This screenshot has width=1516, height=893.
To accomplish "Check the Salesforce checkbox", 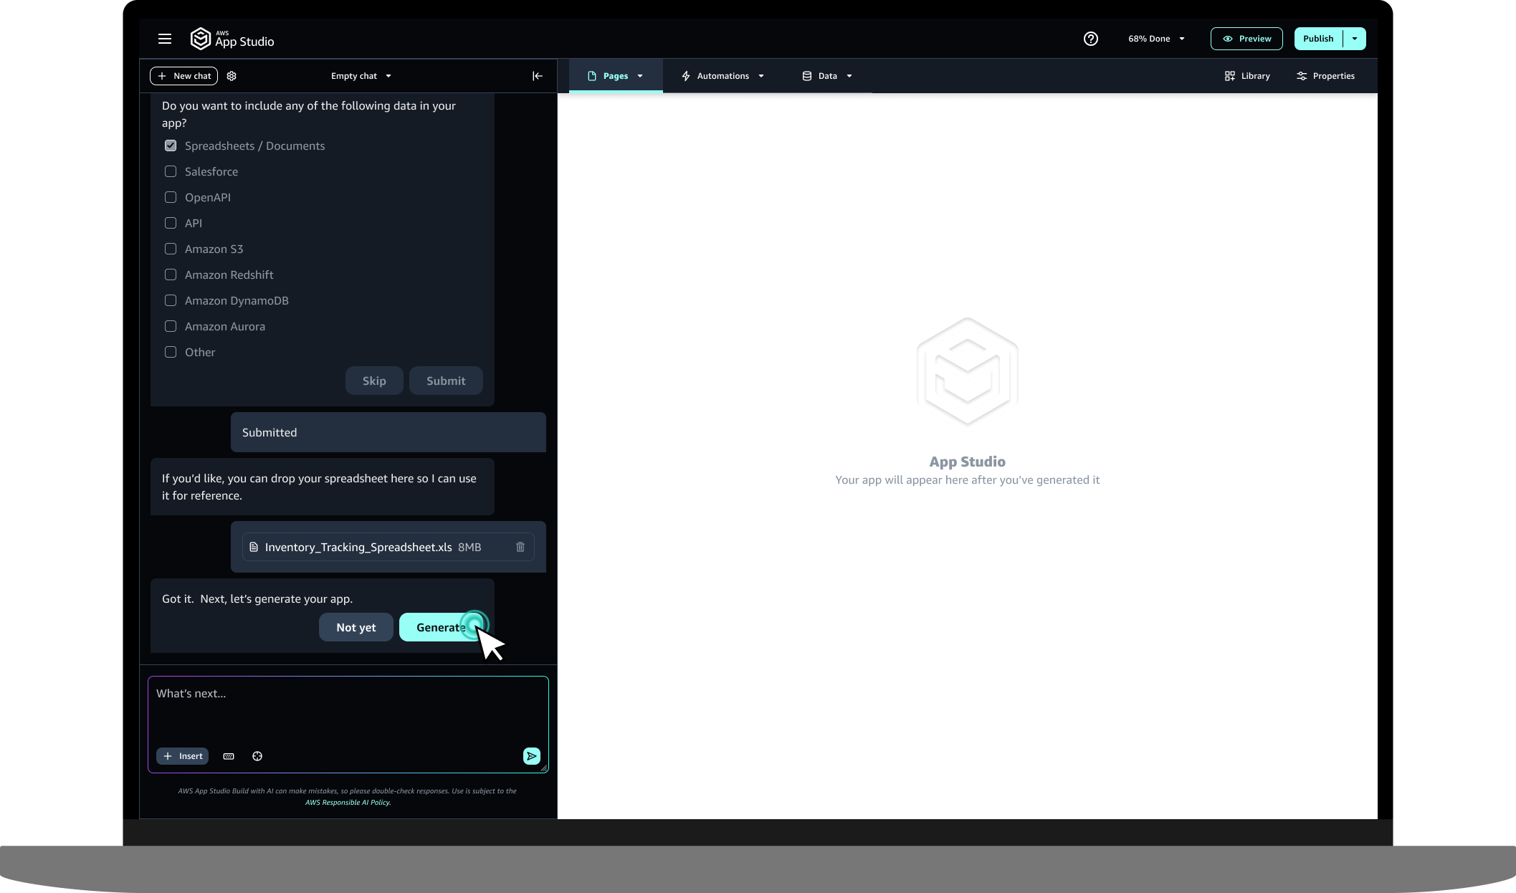I will tap(171, 171).
